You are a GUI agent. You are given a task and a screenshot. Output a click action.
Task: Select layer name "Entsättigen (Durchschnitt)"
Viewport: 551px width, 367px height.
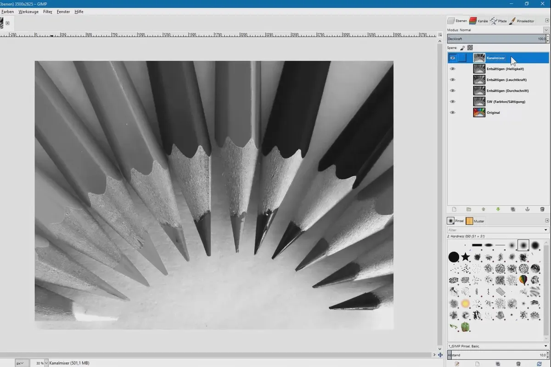tap(507, 91)
